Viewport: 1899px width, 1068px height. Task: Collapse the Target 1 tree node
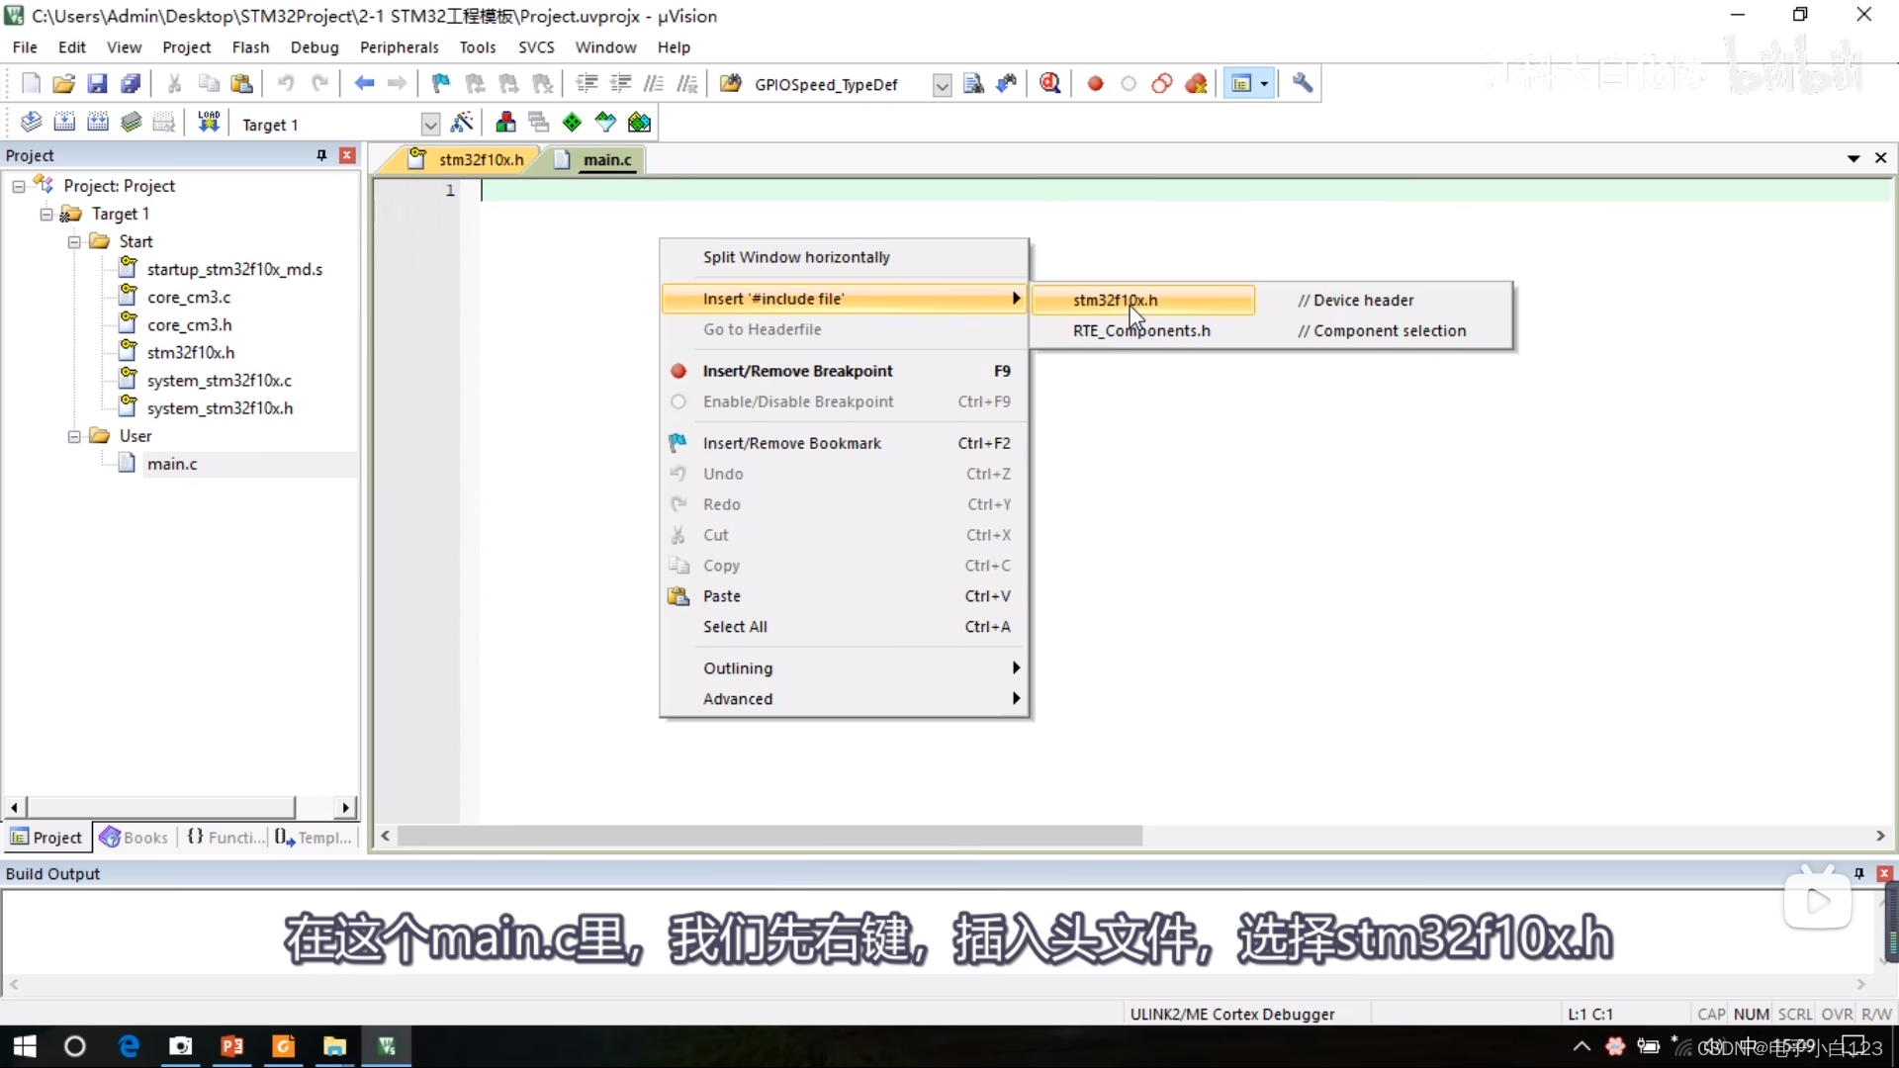[x=45, y=214]
